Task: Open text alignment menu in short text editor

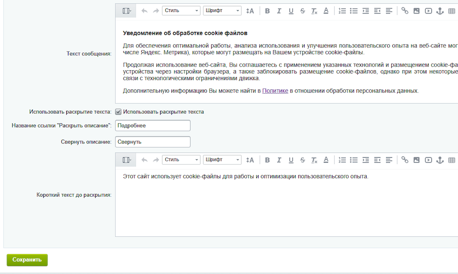Action: click(389, 160)
